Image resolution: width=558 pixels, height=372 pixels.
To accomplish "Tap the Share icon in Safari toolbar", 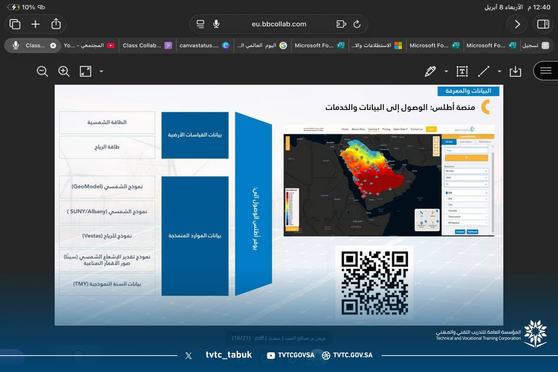I will click(56, 23).
